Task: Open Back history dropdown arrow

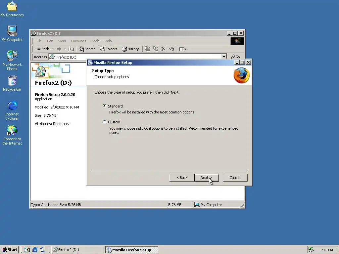Action: click(x=53, y=49)
